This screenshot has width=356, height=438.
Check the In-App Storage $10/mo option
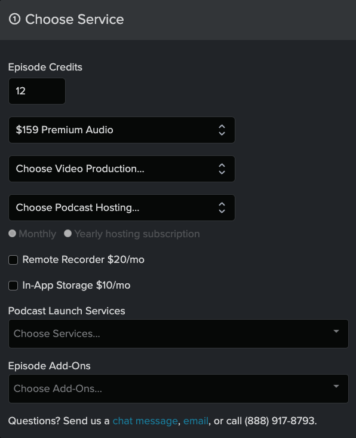click(x=13, y=286)
